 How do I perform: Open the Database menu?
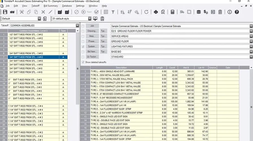tap(67, 6)
